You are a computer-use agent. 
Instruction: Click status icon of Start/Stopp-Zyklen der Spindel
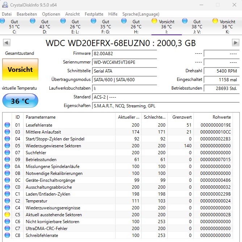[x=7, y=139]
